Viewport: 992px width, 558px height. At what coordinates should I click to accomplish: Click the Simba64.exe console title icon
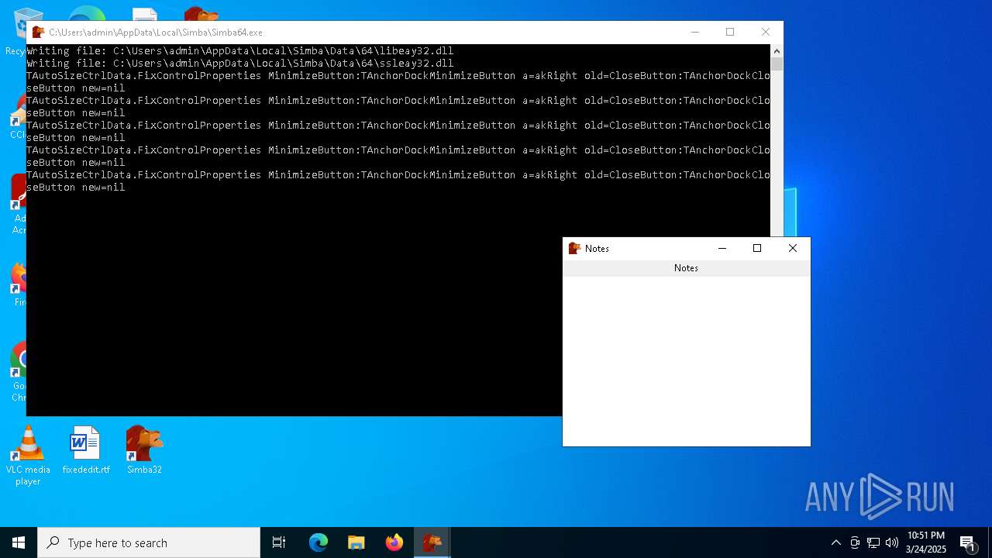(x=38, y=33)
